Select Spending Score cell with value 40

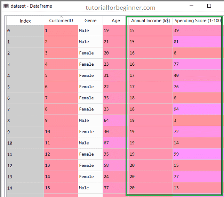[x=197, y=75]
